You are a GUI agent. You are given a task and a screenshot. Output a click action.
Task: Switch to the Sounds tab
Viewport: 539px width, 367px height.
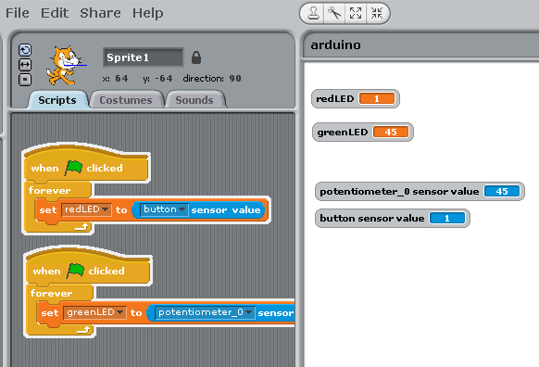click(x=194, y=100)
